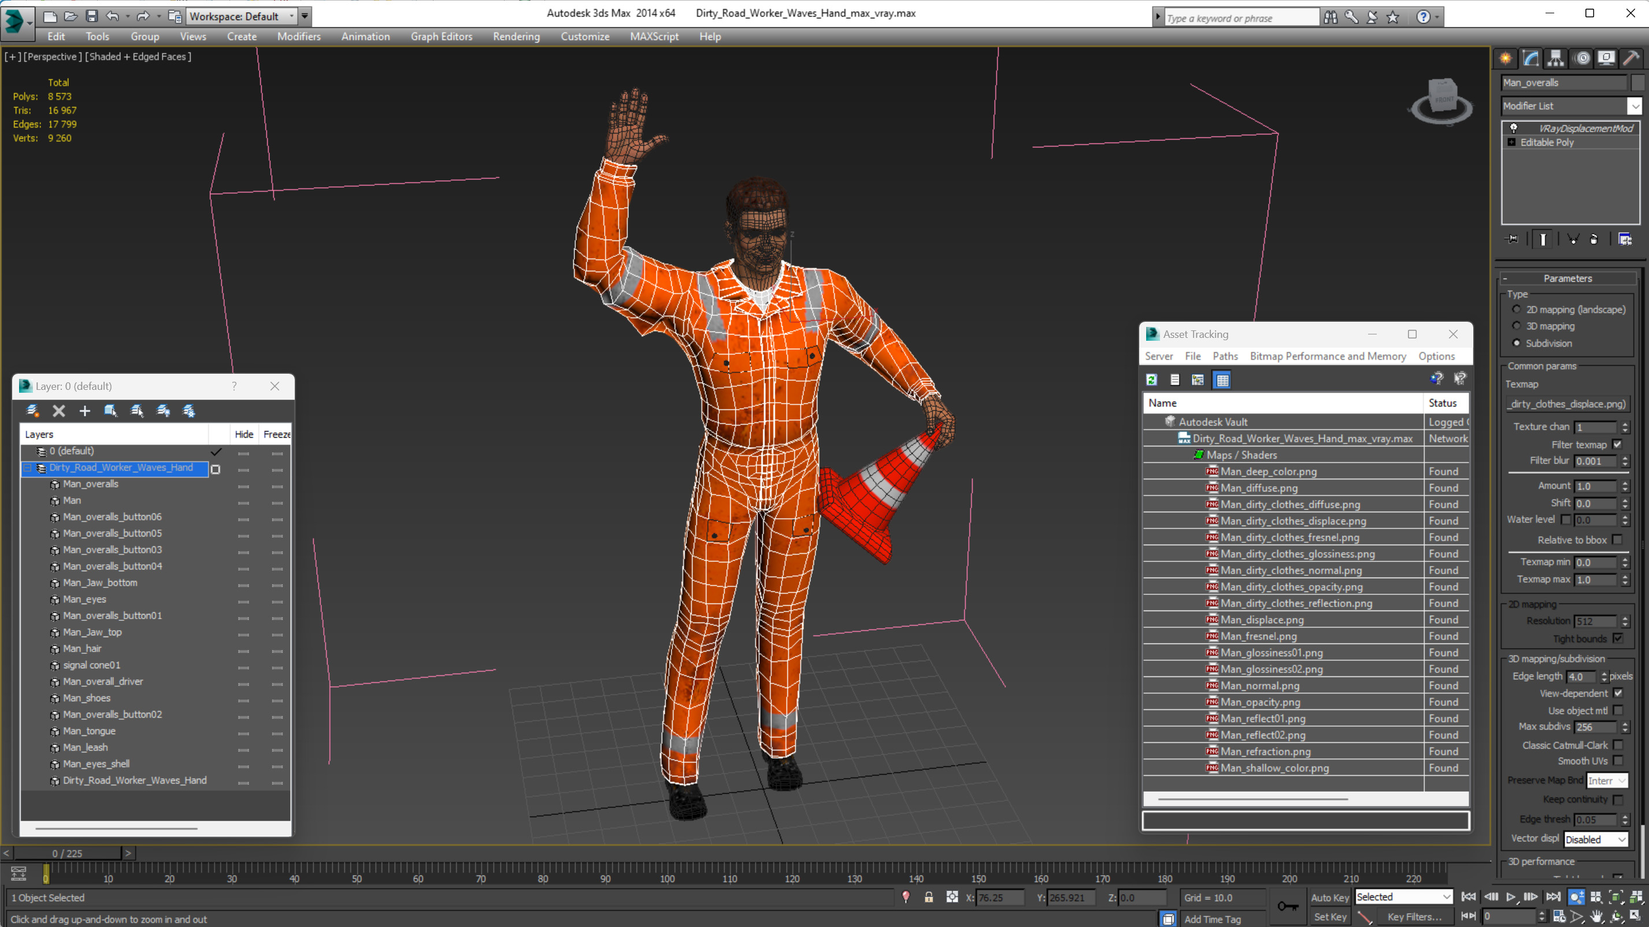Click the Play Animation button
Image resolution: width=1649 pixels, height=927 pixels.
[x=1511, y=897]
